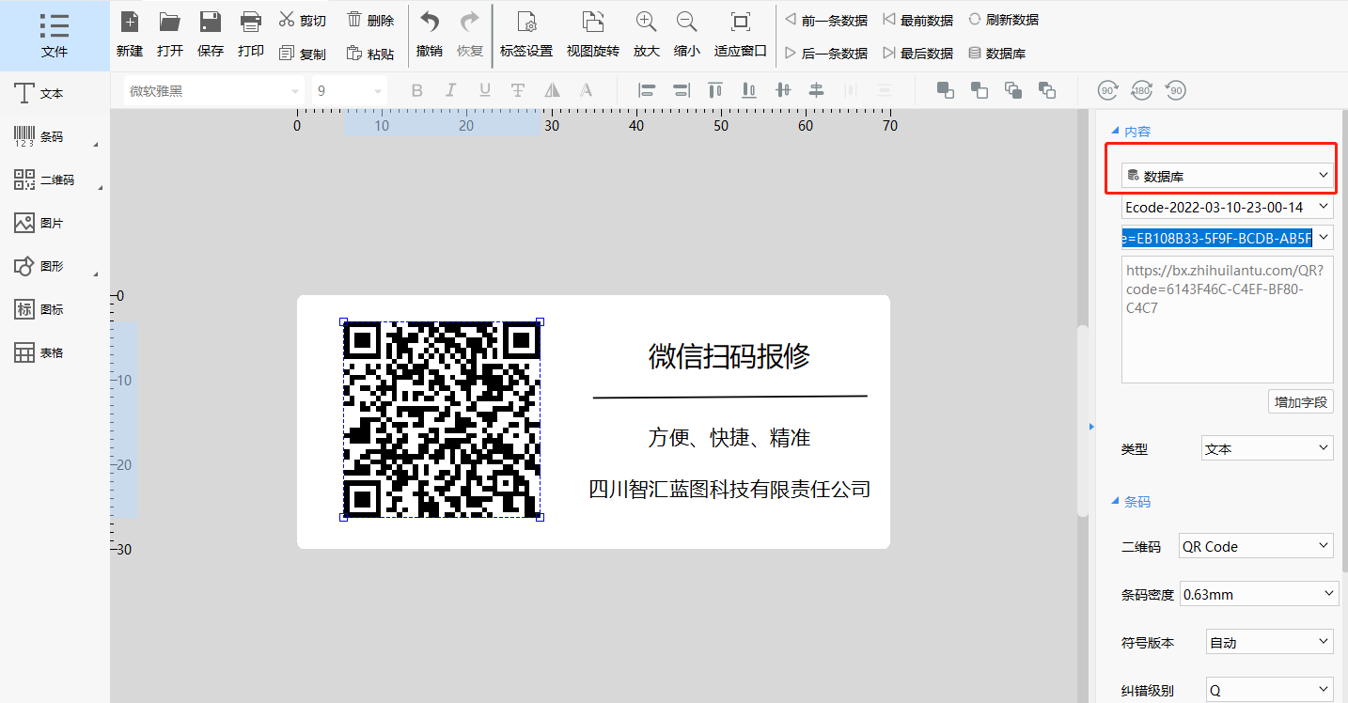Viewport: 1348px width, 703px height.
Task: Click the QR code URL text box
Action: tap(1227, 320)
